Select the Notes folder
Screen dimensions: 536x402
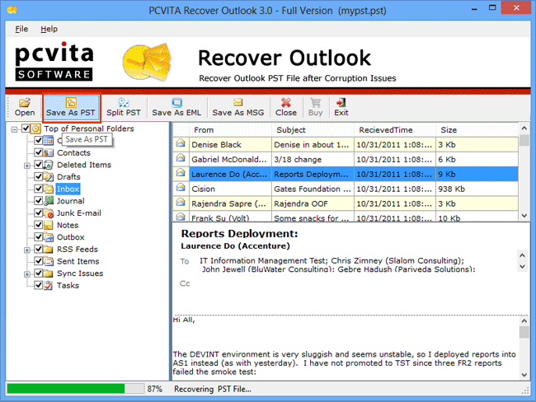(68, 225)
